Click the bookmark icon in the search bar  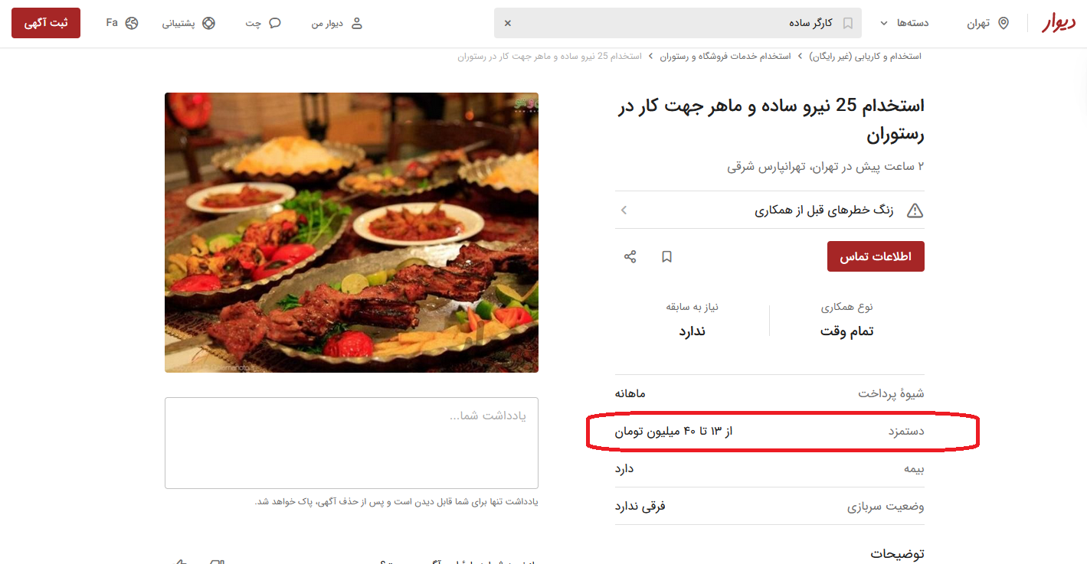click(x=847, y=23)
